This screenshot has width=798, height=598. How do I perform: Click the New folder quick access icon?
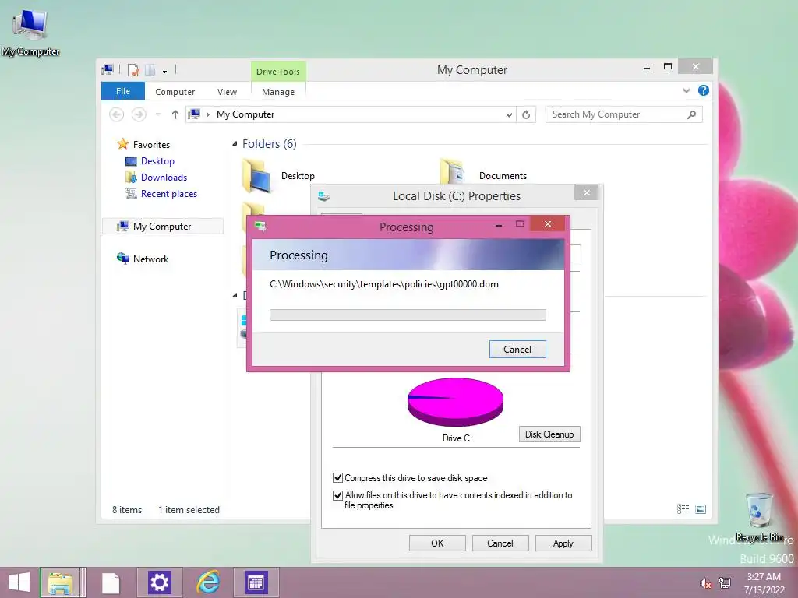click(x=150, y=70)
